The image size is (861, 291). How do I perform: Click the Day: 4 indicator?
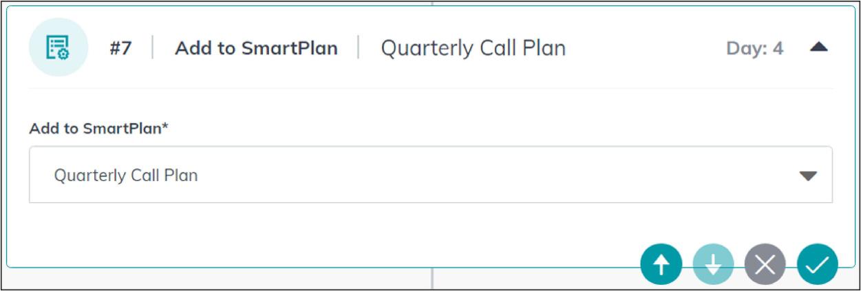click(754, 49)
